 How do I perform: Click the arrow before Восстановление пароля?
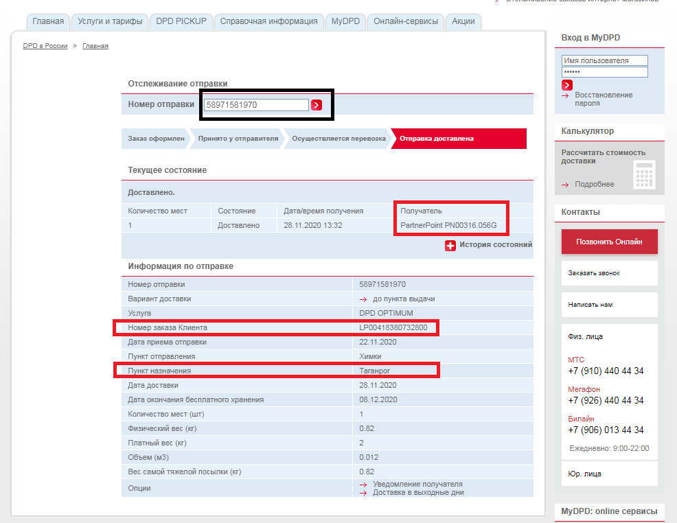click(565, 95)
